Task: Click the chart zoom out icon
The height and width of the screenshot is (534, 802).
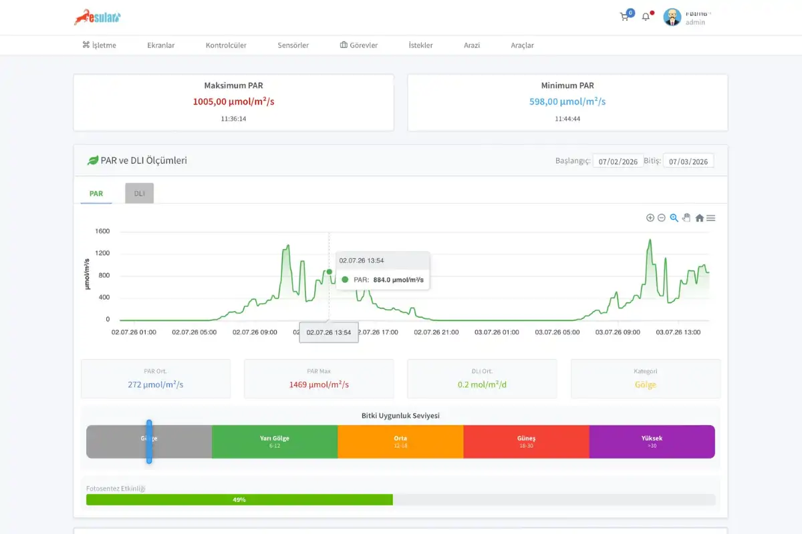Action: tap(662, 218)
